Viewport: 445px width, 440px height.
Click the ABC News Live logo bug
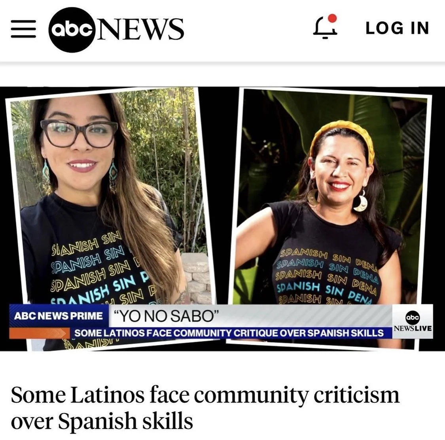(412, 322)
